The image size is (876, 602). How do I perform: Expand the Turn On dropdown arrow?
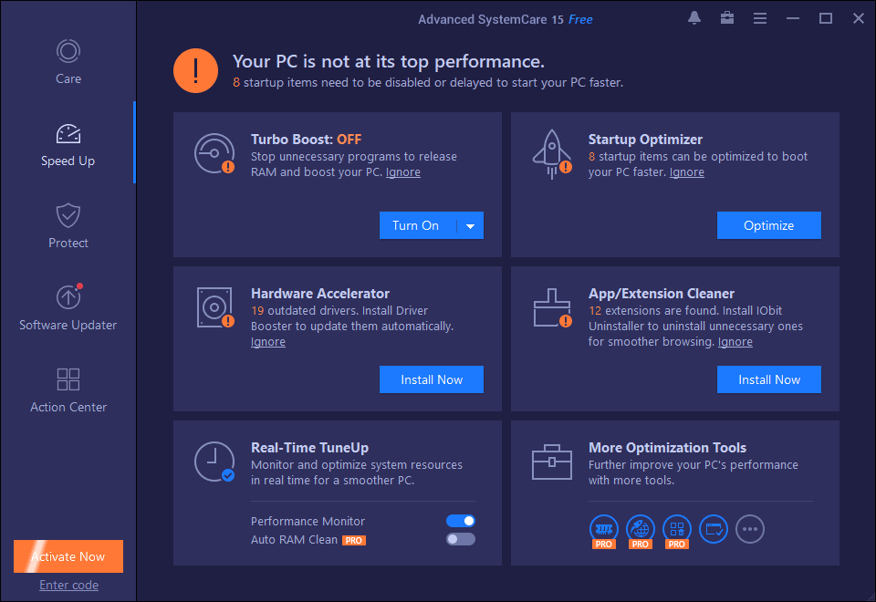click(x=471, y=225)
